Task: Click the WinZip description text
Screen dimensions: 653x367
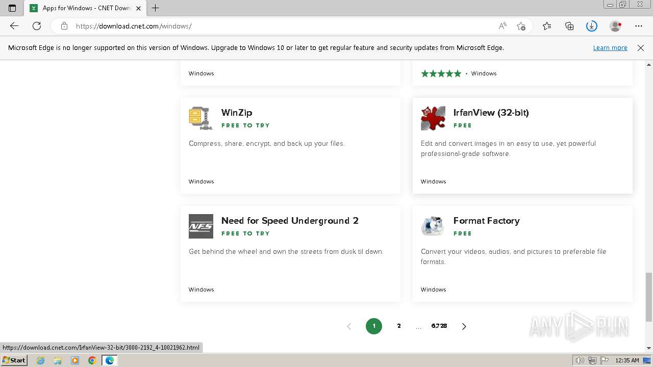Action: click(x=267, y=144)
